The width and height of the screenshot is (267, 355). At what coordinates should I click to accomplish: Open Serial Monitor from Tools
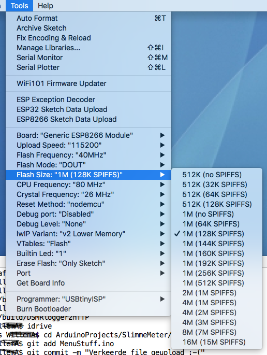[x=88, y=58]
